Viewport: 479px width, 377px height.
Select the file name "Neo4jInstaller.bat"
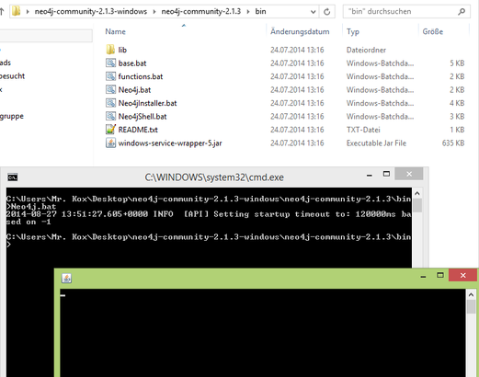point(147,103)
